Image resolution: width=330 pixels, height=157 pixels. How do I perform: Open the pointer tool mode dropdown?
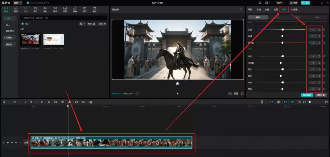(8, 102)
